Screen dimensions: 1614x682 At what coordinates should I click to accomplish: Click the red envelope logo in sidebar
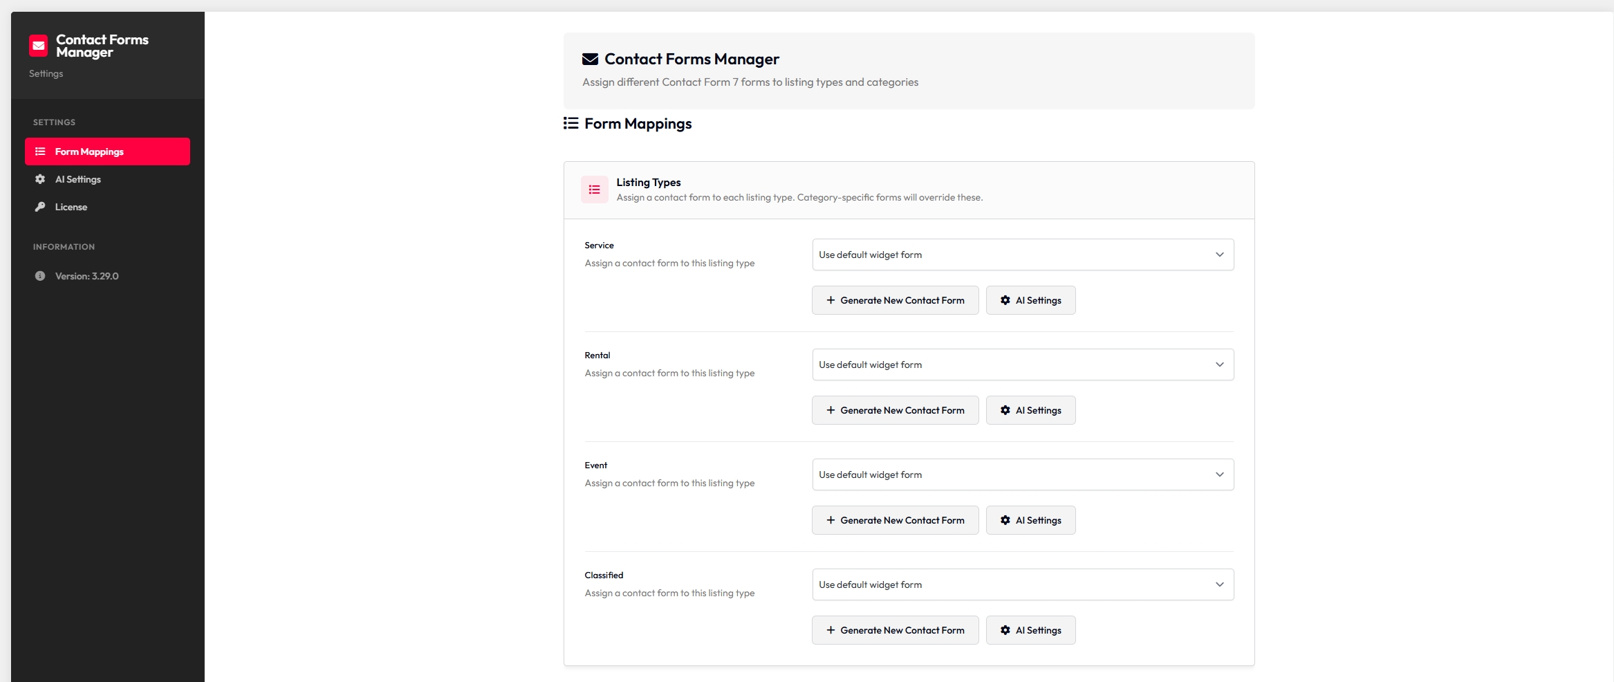(x=39, y=46)
